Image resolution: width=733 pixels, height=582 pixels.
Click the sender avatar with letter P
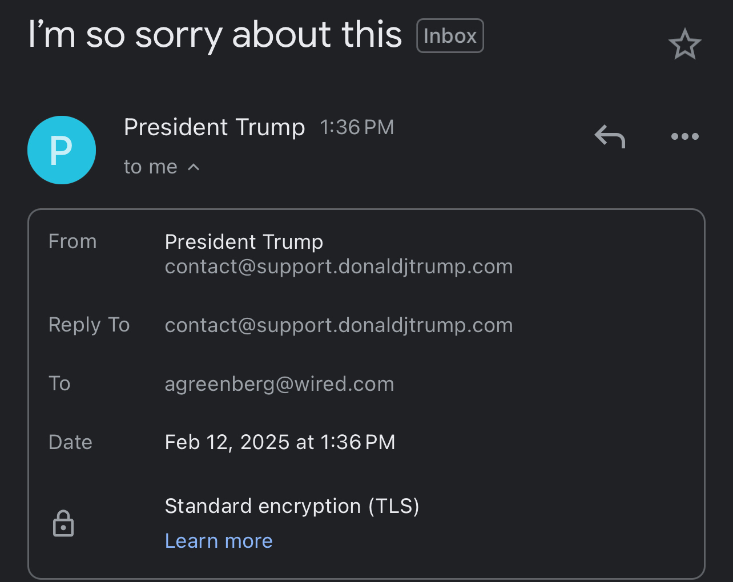coord(62,150)
